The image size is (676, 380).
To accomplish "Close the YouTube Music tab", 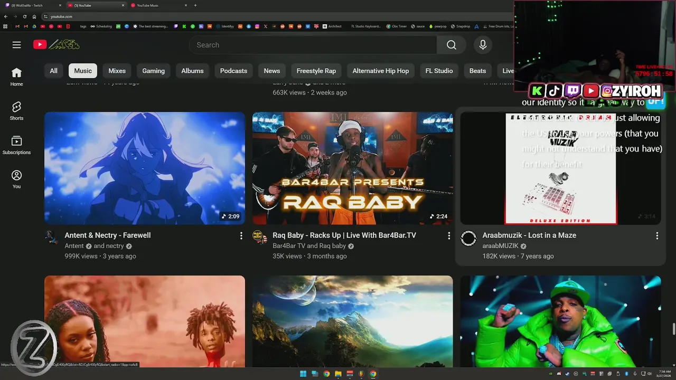I will [185, 5].
